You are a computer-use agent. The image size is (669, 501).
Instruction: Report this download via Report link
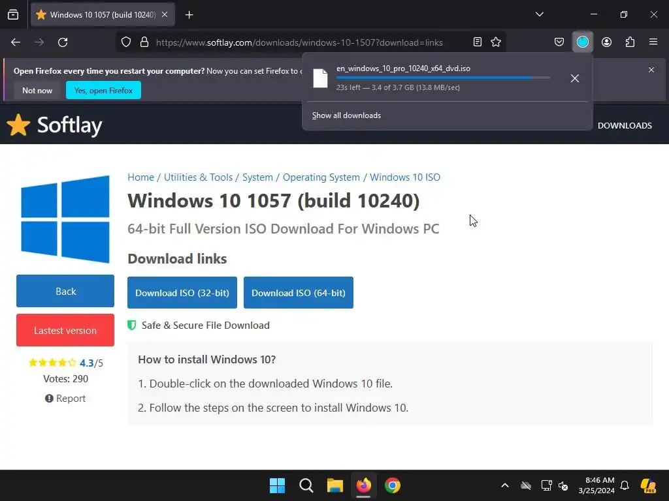tap(65, 399)
